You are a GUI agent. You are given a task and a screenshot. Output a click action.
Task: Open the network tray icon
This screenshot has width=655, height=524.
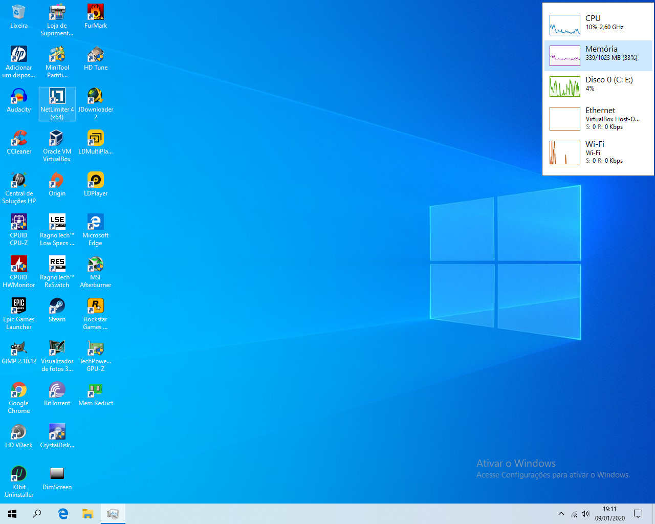[574, 514]
